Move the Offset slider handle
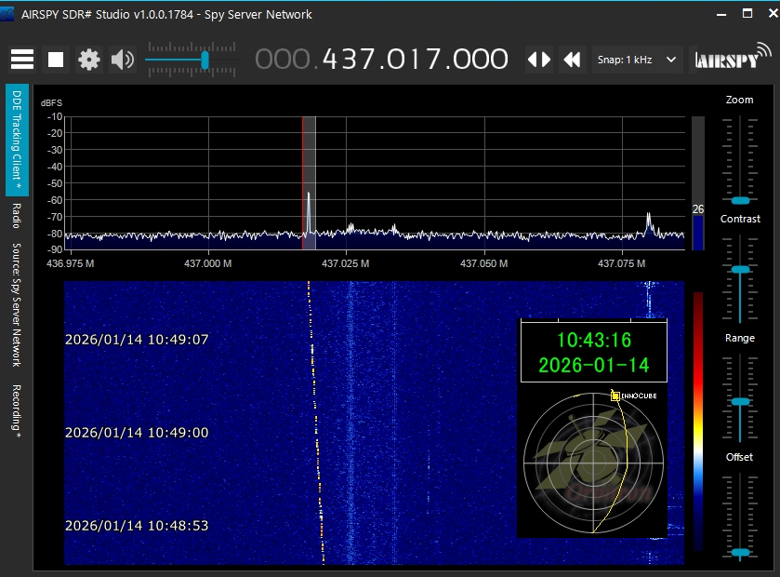The height and width of the screenshot is (577, 780). [x=740, y=552]
